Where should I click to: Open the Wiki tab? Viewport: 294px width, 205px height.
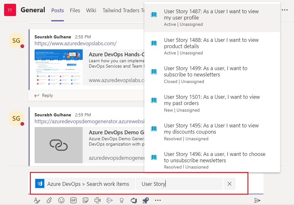91,10
